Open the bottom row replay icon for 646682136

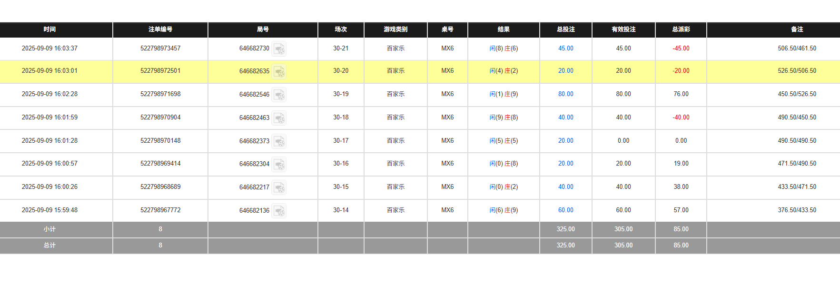tap(280, 211)
